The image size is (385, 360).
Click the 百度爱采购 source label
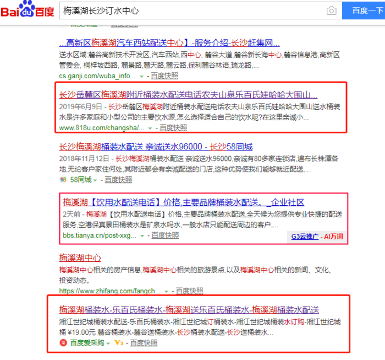pos(87,343)
